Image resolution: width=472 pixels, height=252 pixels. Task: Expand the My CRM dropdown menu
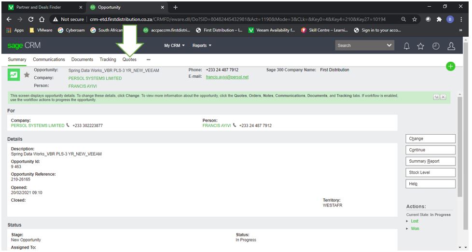click(x=174, y=45)
